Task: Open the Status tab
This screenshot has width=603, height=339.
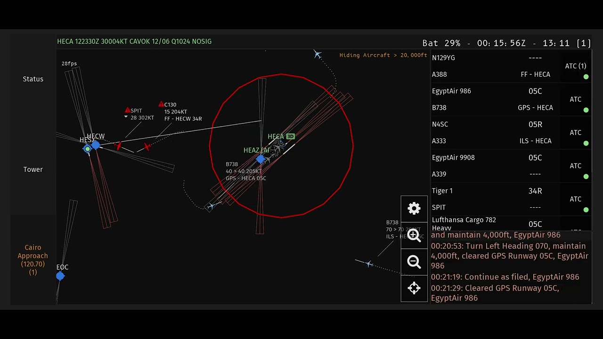Action: [33, 79]
